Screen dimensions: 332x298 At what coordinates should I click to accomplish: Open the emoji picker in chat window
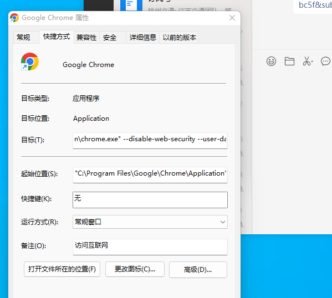271,61
